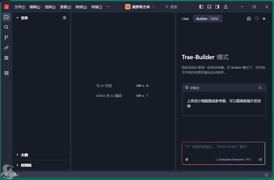Screen dimensions: 274x180
Task: Switch to the Chat tab
Action: 185,19
